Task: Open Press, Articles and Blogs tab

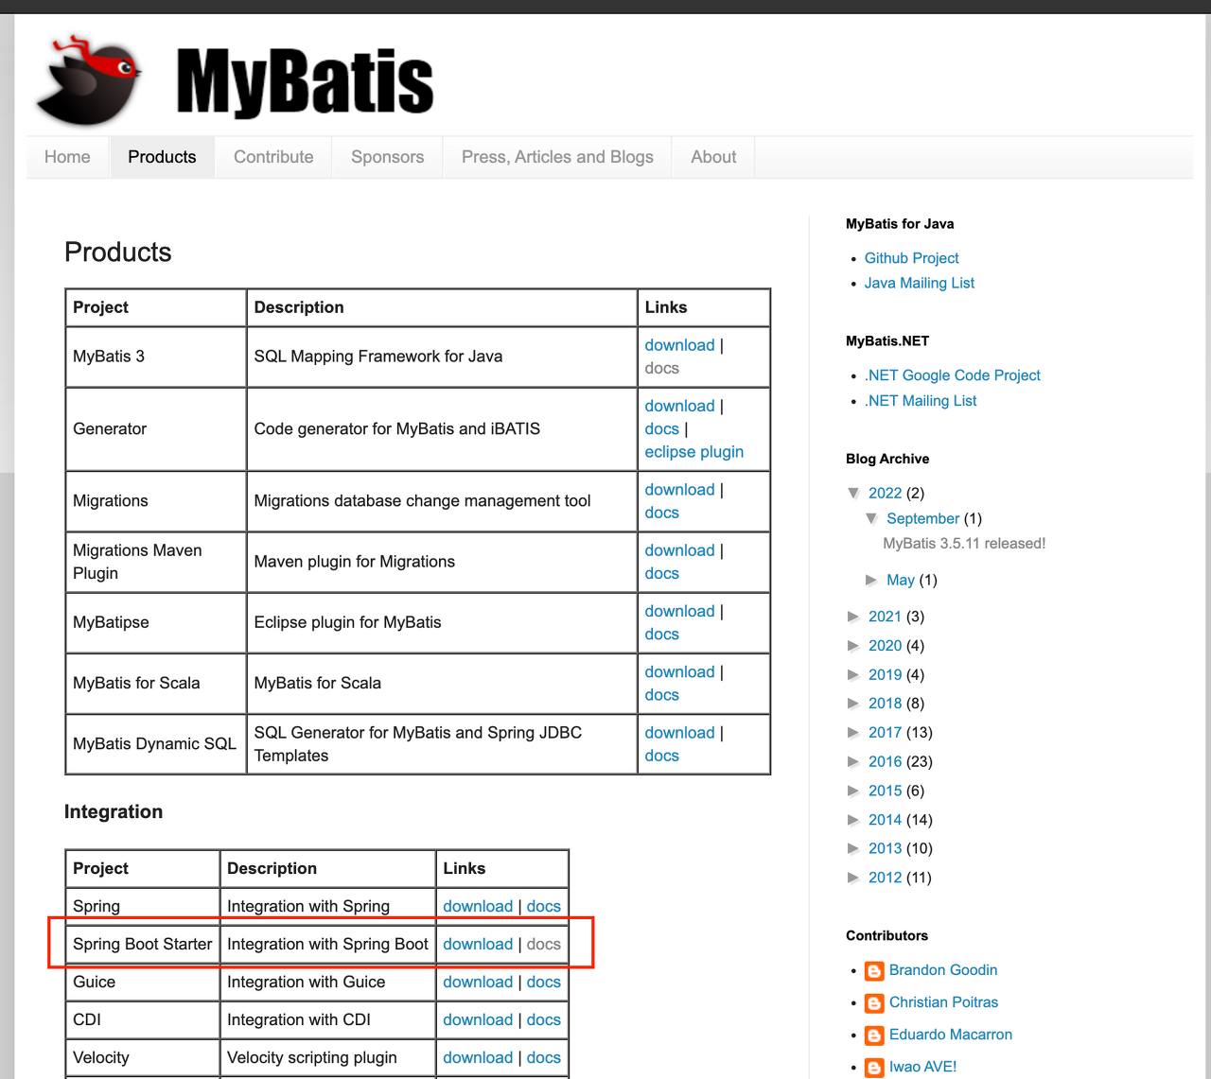Action: [557, 157]
